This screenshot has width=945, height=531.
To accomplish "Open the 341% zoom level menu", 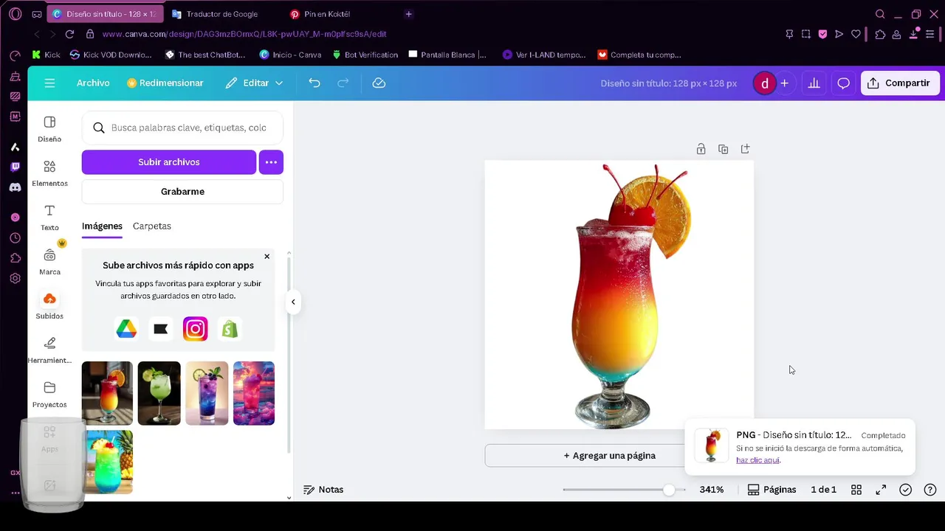I will (712, 490).
